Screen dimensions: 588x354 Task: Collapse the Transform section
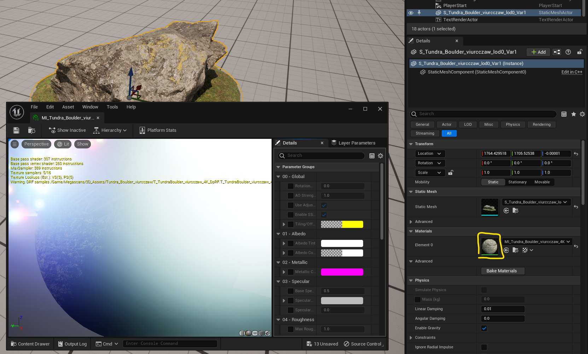(411, 144)
